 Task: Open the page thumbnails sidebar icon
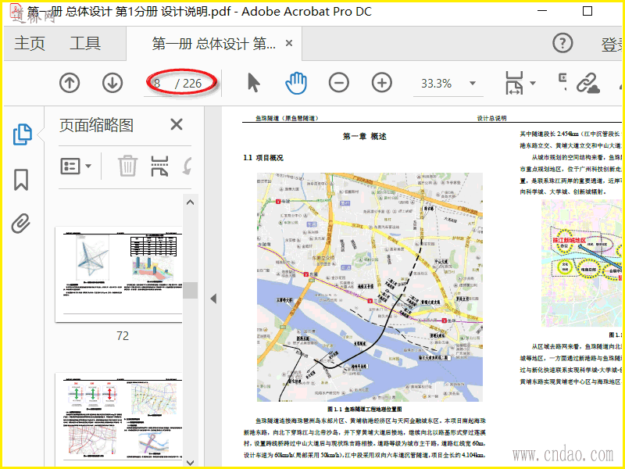(x=23, y=134)
